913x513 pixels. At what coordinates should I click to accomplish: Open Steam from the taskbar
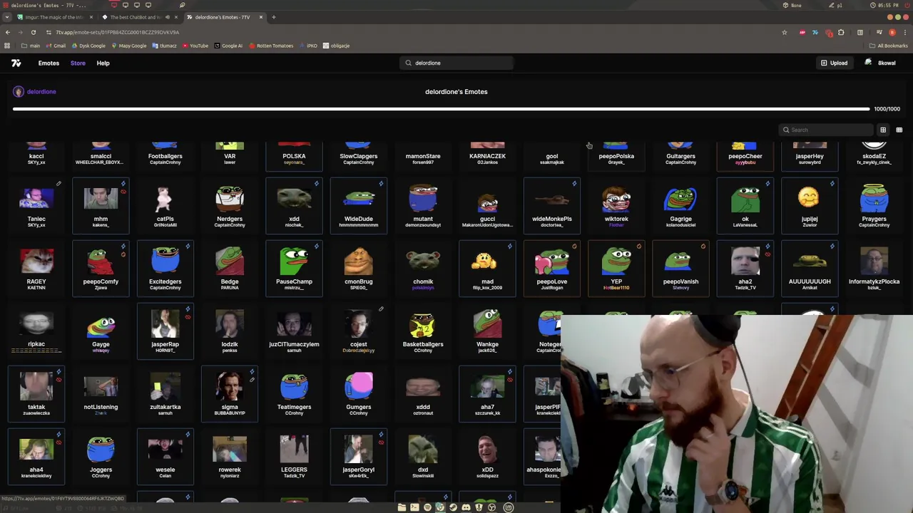pyautogui.click(x=453, y=507)
